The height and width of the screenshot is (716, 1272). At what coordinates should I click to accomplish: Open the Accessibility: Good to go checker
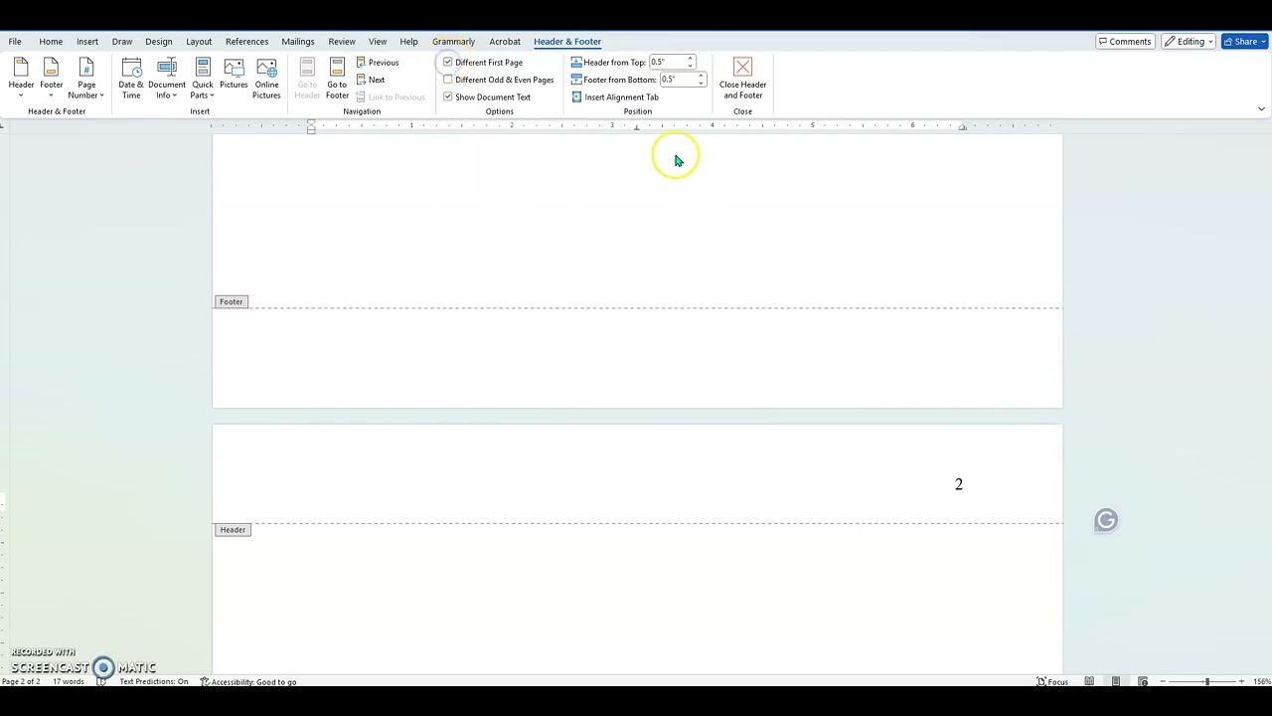point(248,681)
